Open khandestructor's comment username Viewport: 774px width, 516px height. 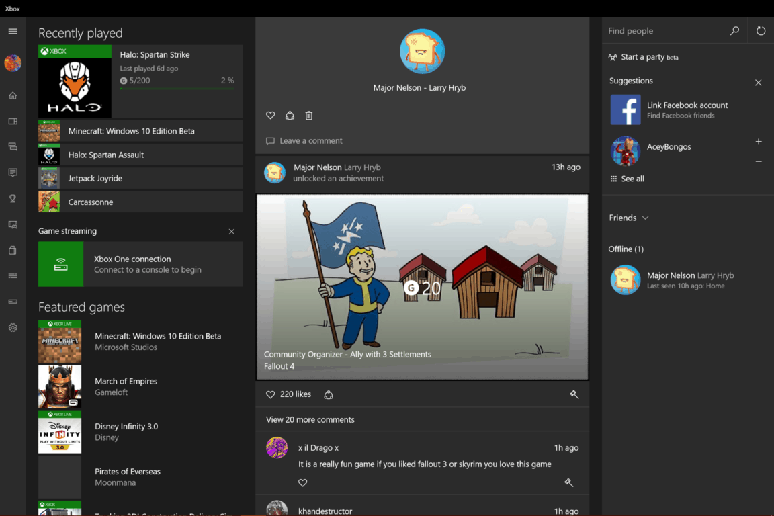(x=325, y=511)
